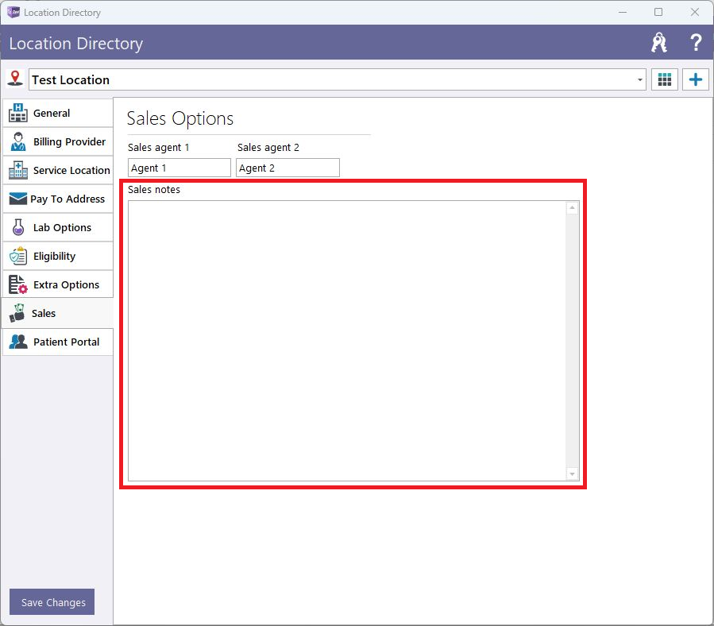714x626 pixels.
Task: Click the Service Location clinic icon
Action: (17, 170)
